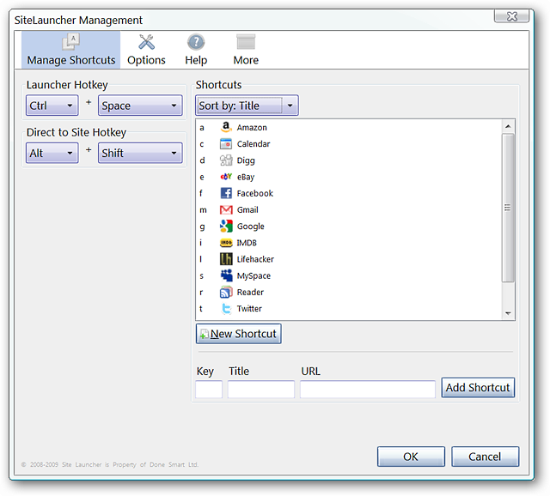Open the Options tab label

146,60
